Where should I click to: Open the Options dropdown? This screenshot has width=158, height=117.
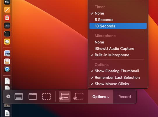point(101,97)
